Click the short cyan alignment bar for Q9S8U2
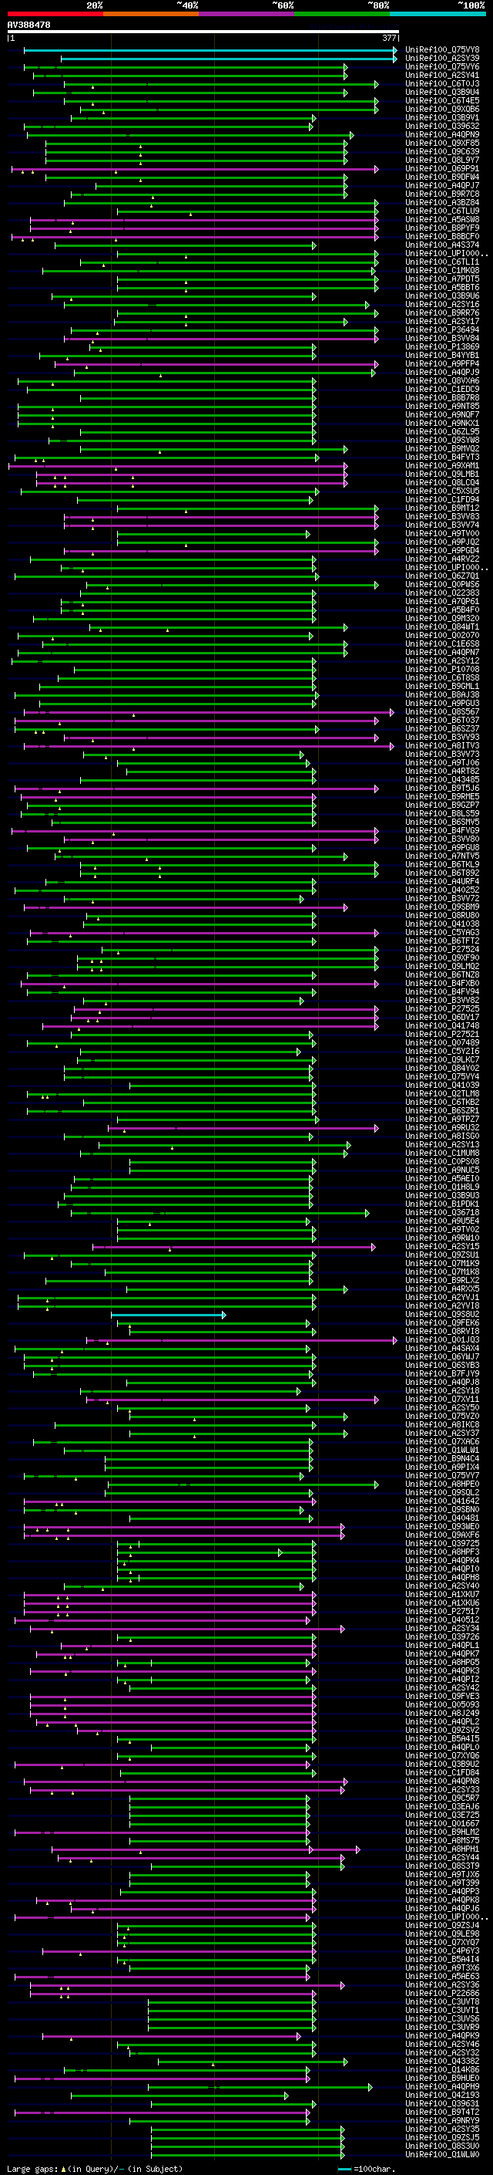Viewport: 493px width, 2175px height. [169, 1315]
